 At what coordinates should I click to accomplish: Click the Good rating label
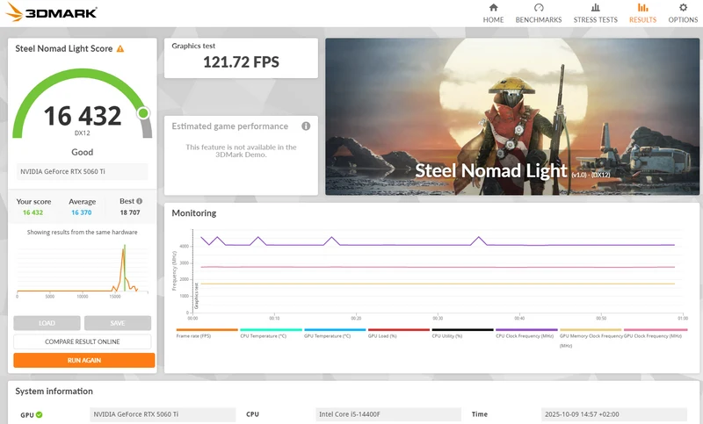pyautogui.click(x=83, y=152)
